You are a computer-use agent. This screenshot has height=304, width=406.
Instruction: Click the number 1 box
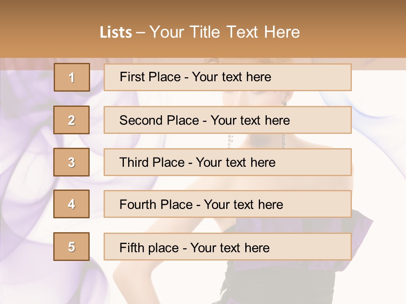[x=72, y=77]
